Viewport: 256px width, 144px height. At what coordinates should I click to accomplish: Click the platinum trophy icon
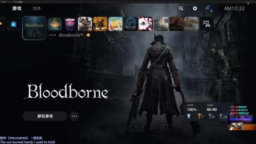(x=189, y=116)
